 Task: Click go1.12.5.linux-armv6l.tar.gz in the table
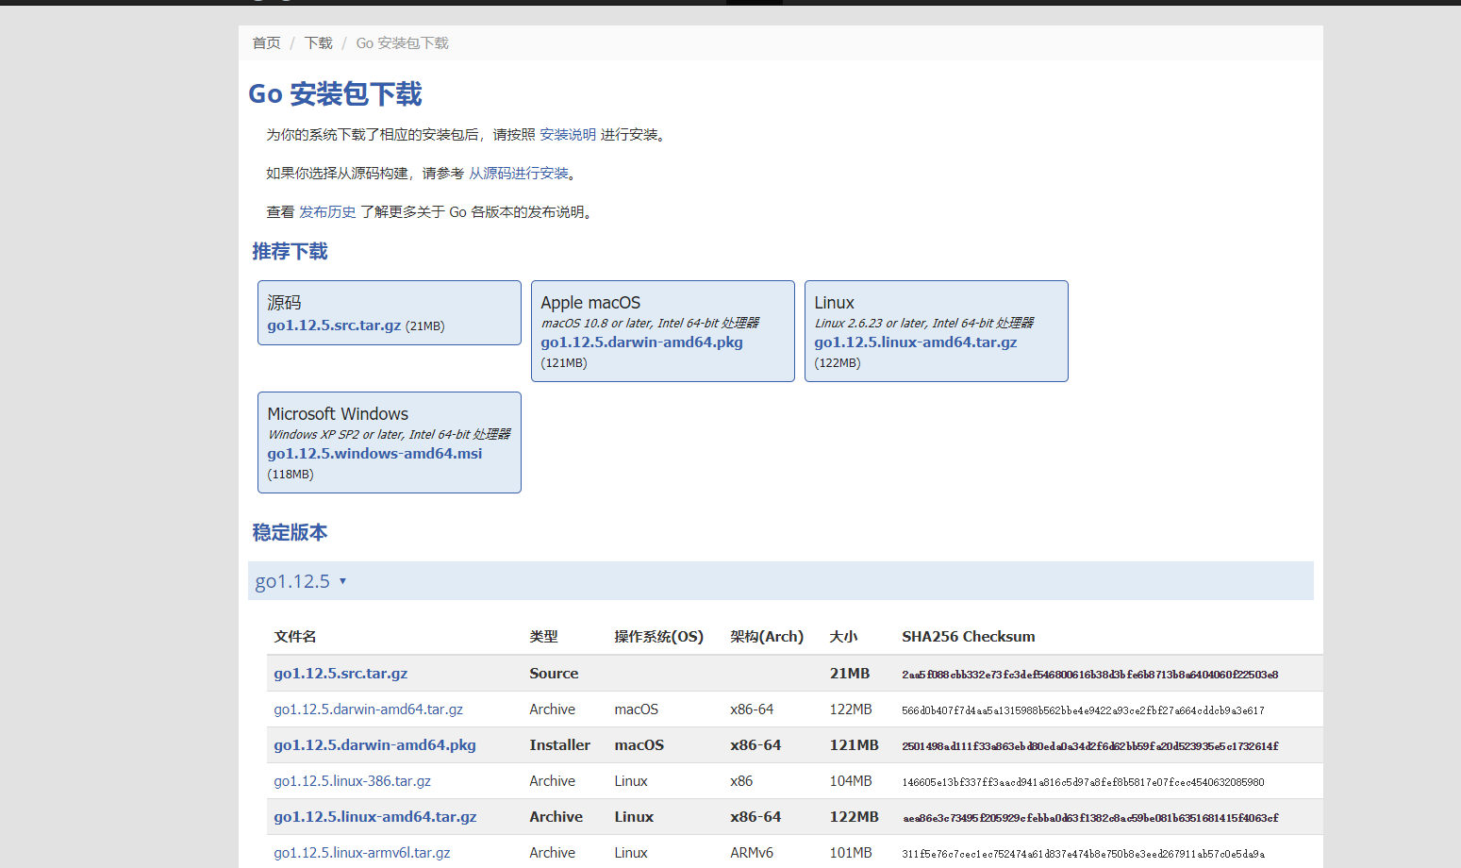click(x=361, y=853)
